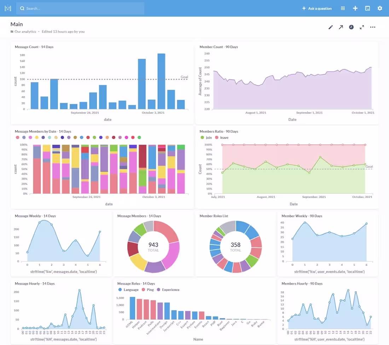Open the settings gear icon
This screenshot has width=389, height=345.
(380, 8)
